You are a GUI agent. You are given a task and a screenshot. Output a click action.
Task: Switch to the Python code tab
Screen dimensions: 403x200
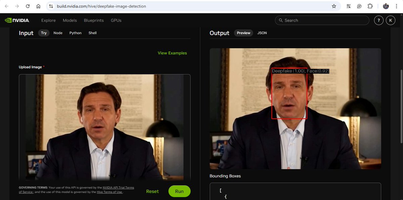coord(76,33)
